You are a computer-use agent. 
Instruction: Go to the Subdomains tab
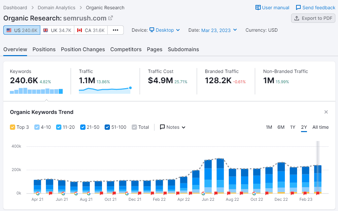[184, 50]
